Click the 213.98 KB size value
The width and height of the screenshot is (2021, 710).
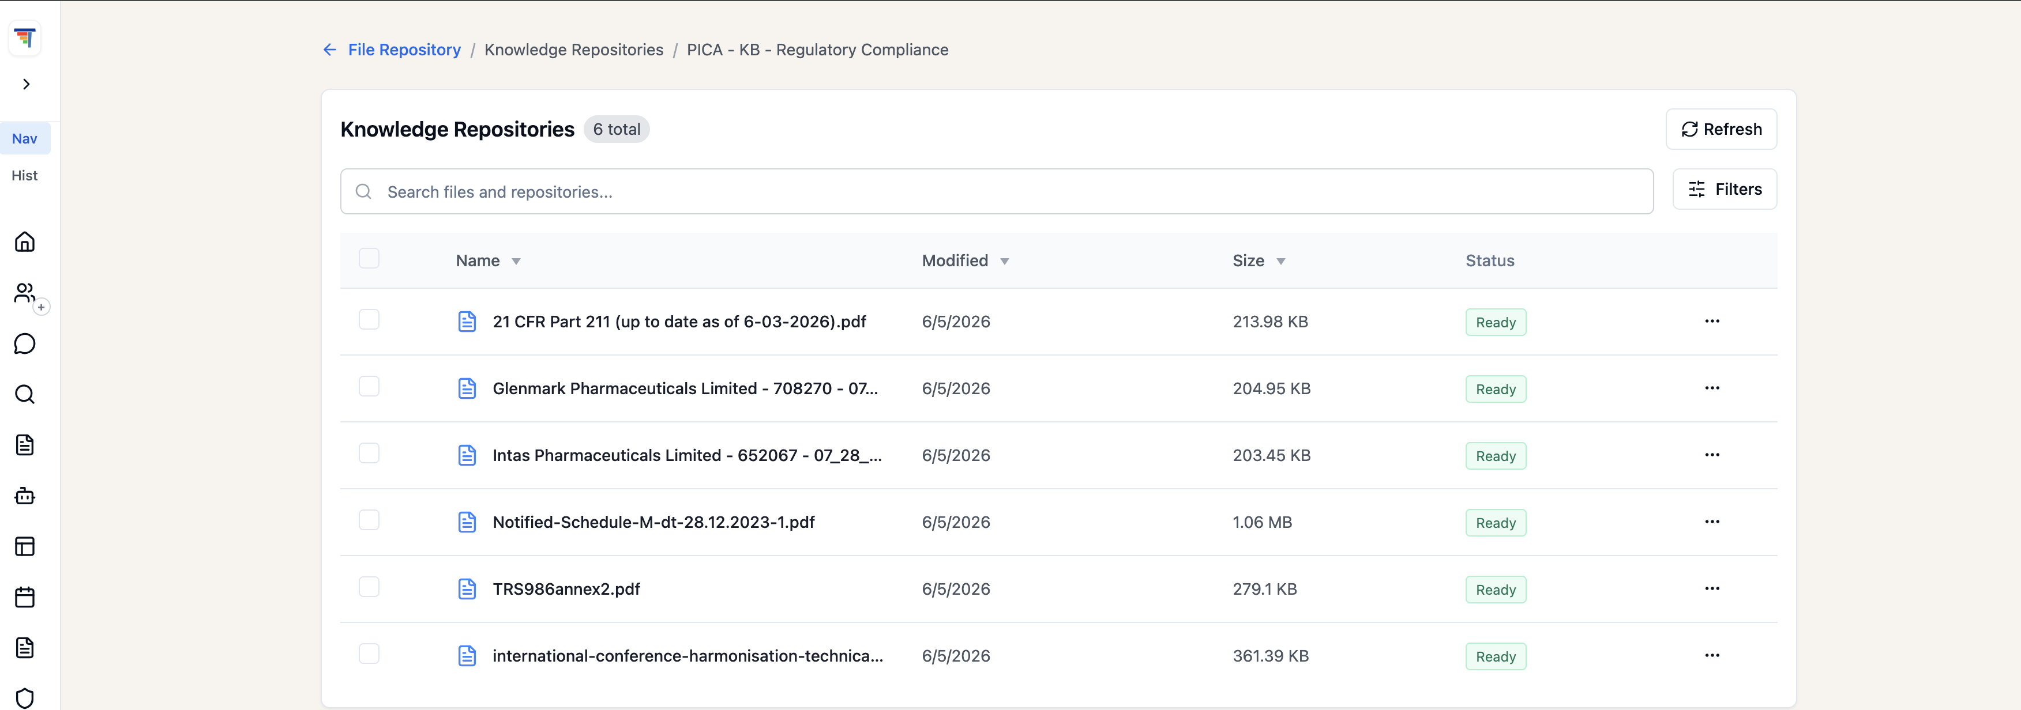tap(1270, 322)
